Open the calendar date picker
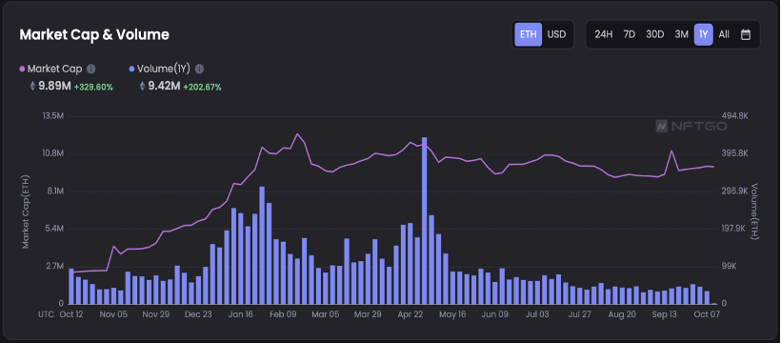The image size is (781, 343). click(x=745, y=34)
